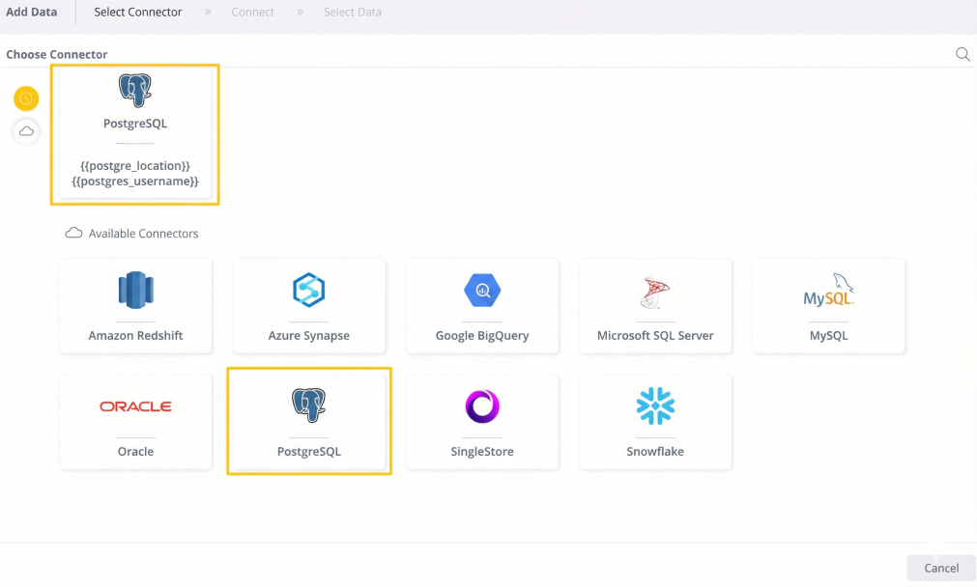Click the MySQL dolphin logo
This screenshot has height=587, width=977.
click(x=828, y=290)
